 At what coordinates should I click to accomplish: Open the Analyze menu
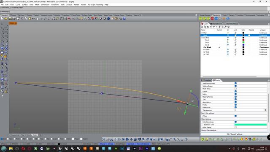[x=69, y=5]
